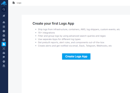
Task: Open the rocket icon in sidebar
Action: point(4,16)
